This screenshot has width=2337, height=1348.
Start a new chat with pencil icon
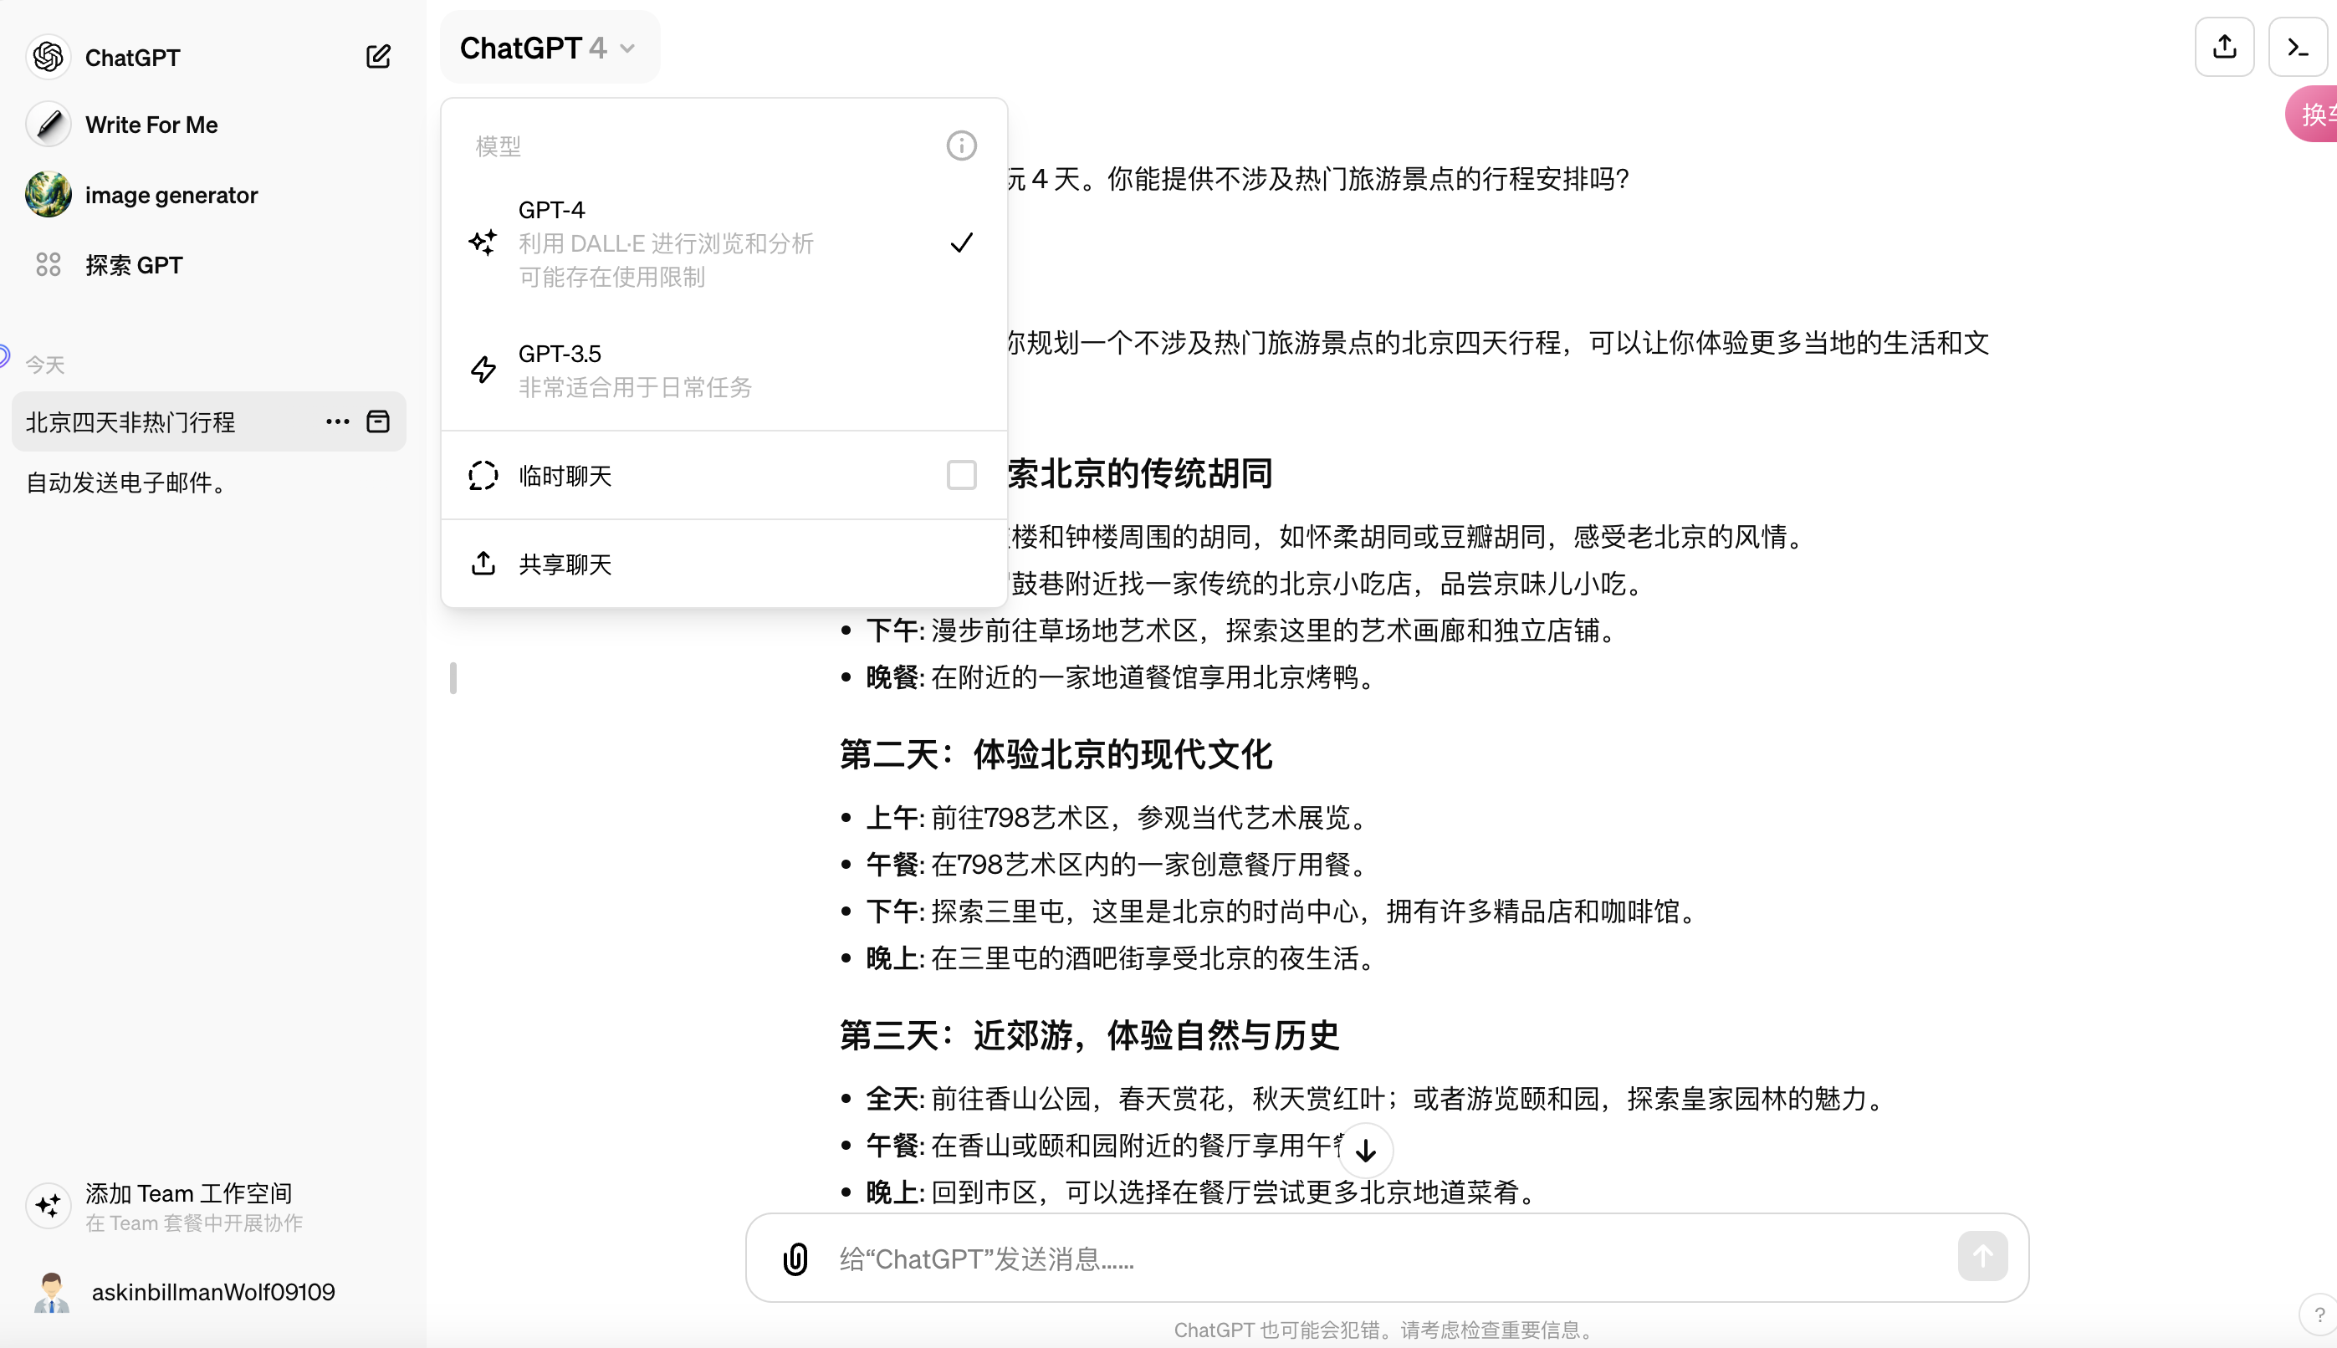coord(378,58)
